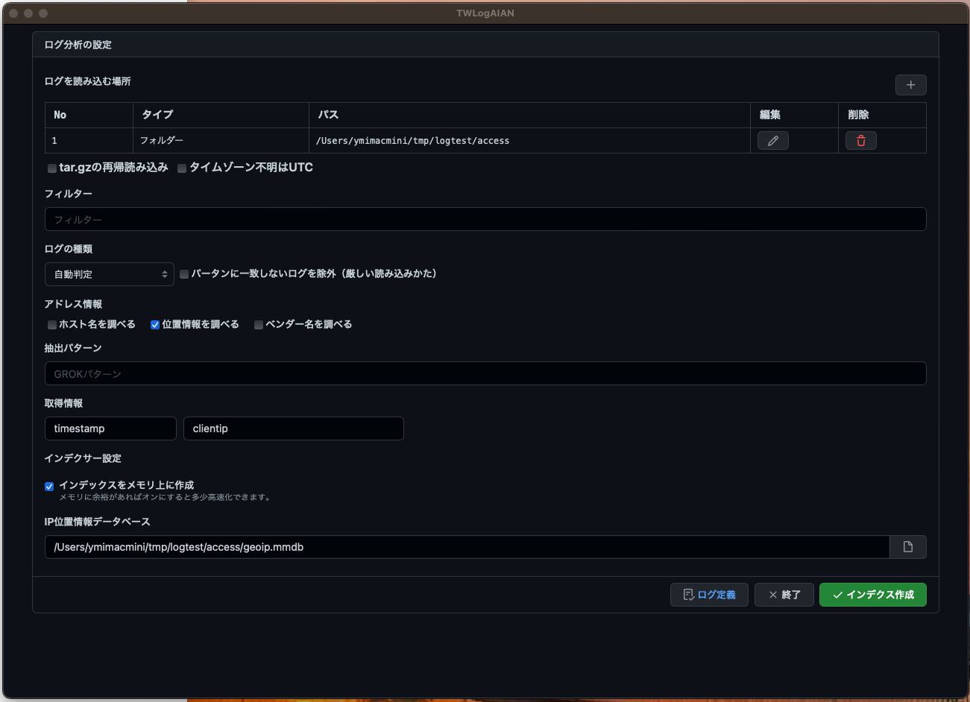
Task: Click the pencil edit icon for row 1
Action: 772,141
